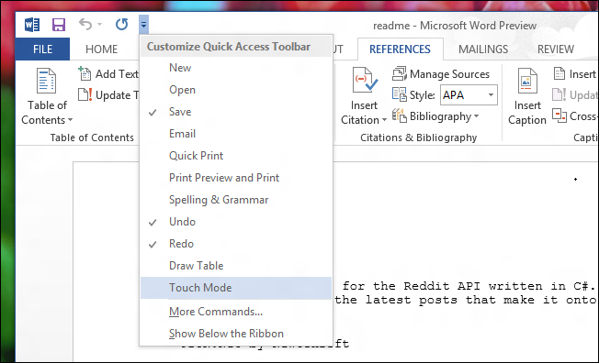Click the Insert Citation icon
This screenshot has width=599, height=363.
pyautogui.click(x=365, y=80)
